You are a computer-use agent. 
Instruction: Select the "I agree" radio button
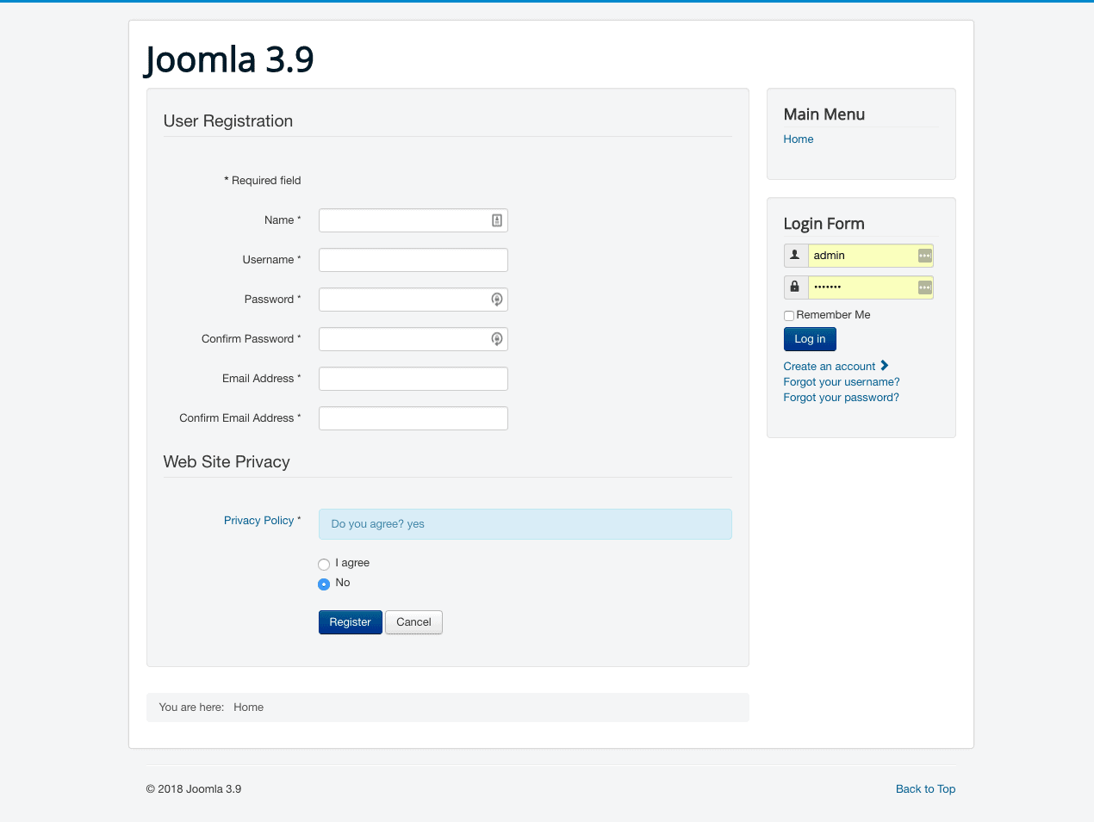324,564
